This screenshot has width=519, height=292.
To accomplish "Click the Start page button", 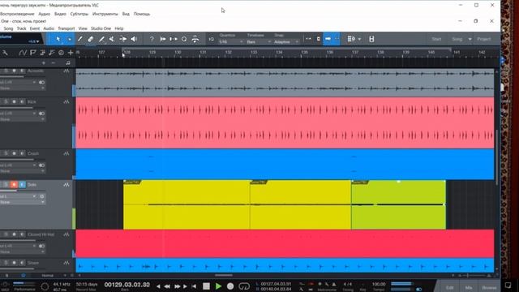I will (436, 39).
